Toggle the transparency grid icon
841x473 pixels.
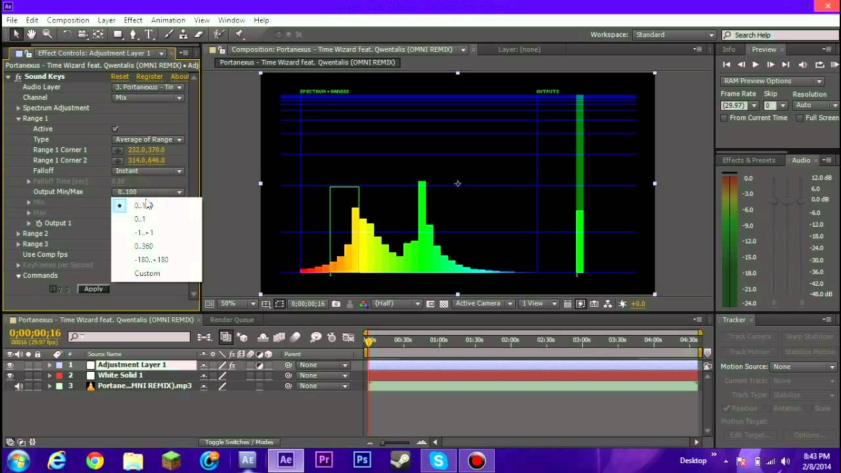point(444,304)
